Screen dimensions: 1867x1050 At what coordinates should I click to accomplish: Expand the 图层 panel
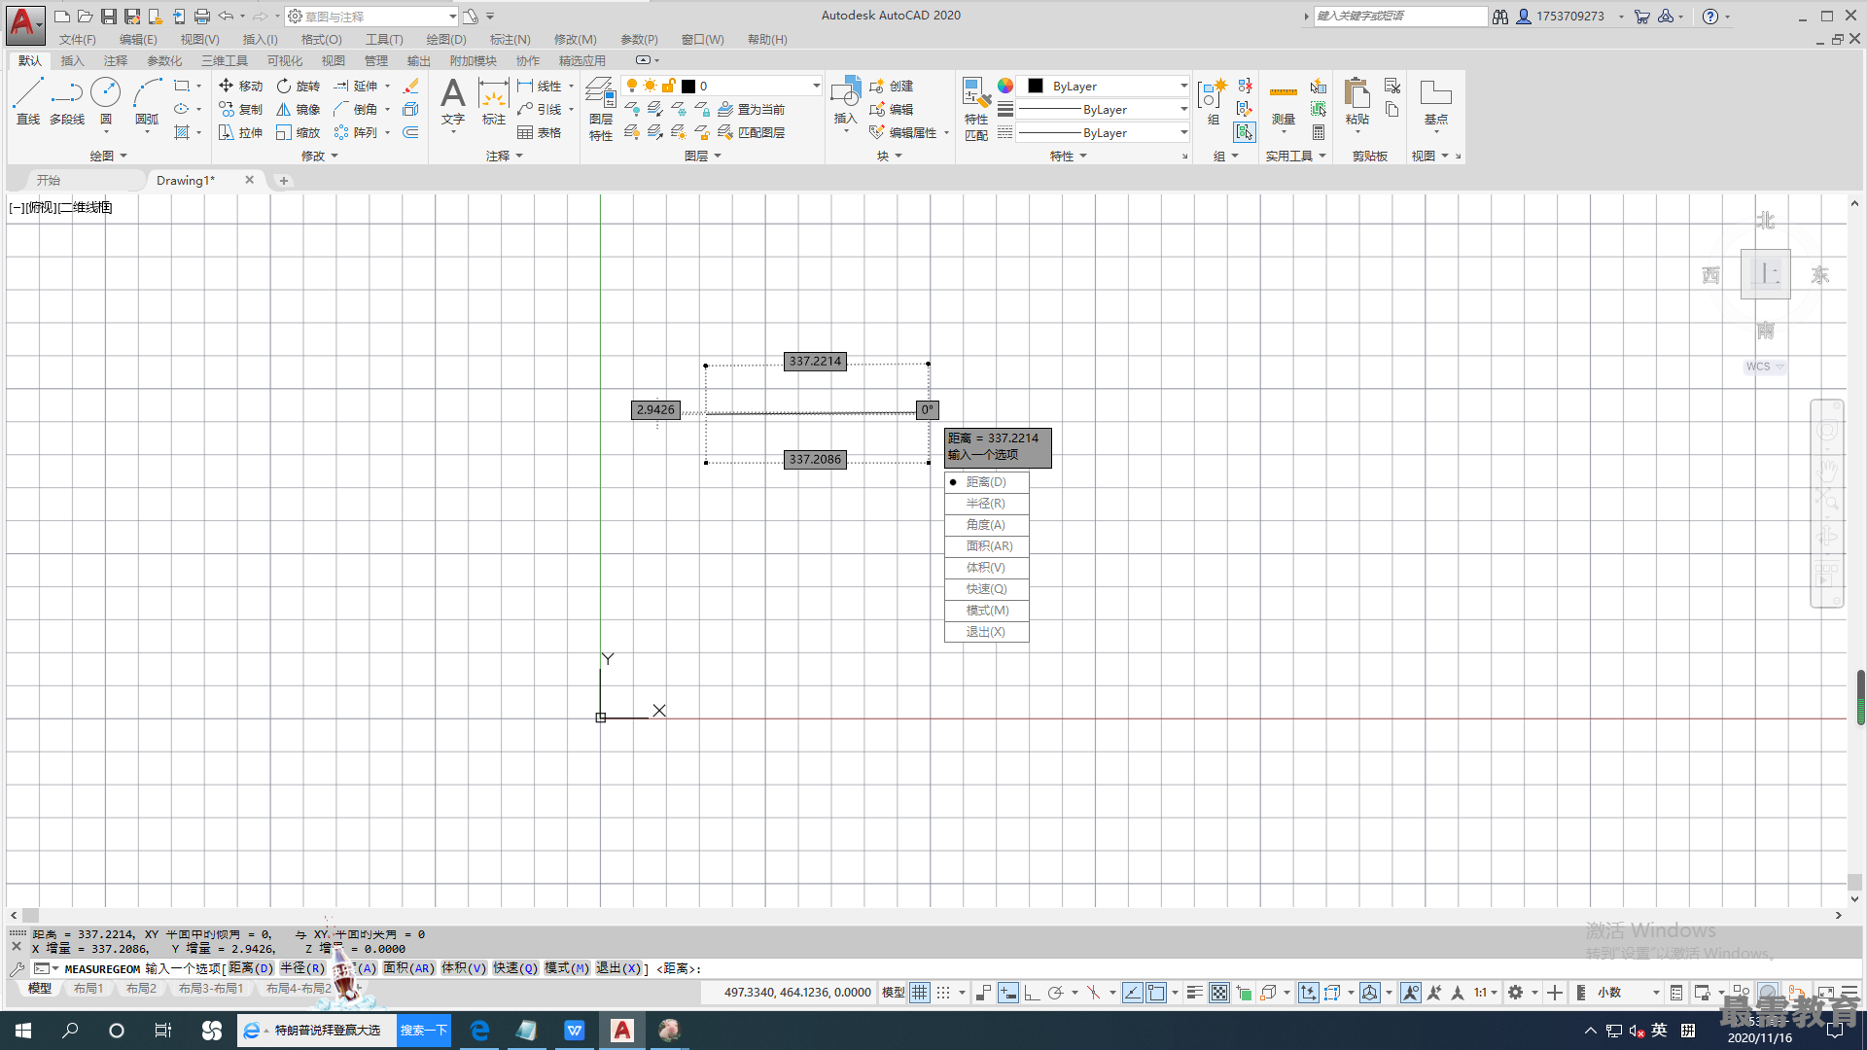click(x=703, y=156)
